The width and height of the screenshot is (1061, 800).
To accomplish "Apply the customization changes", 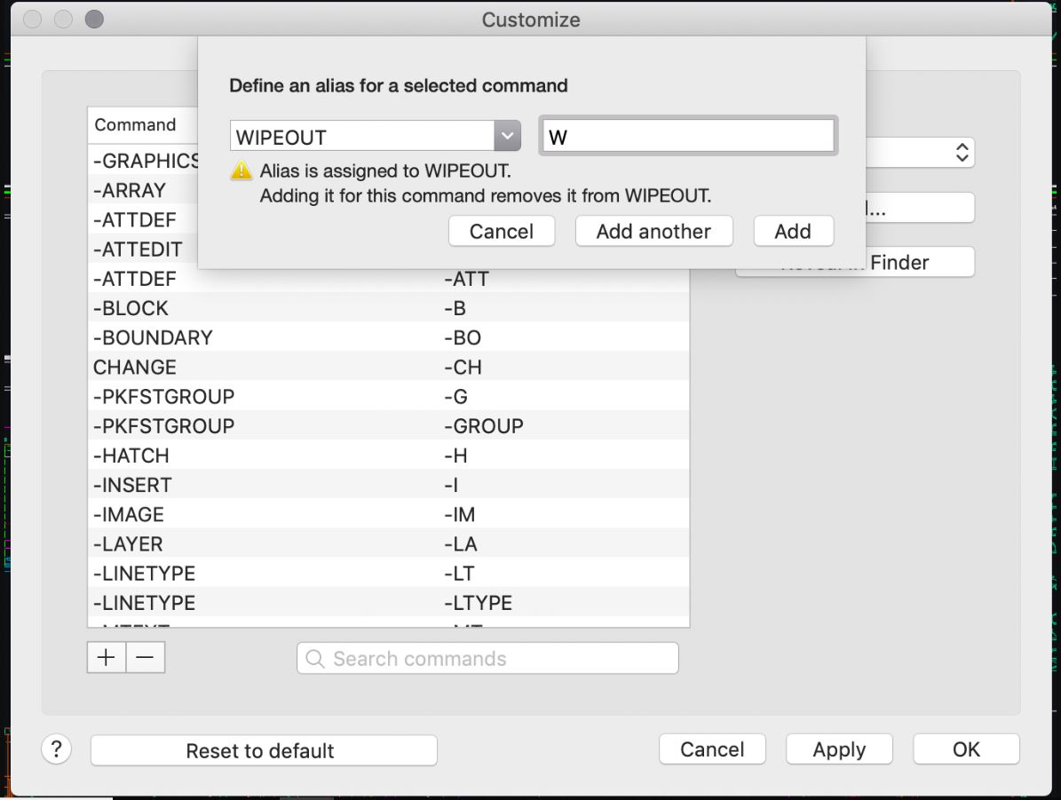I will (839, 749).
